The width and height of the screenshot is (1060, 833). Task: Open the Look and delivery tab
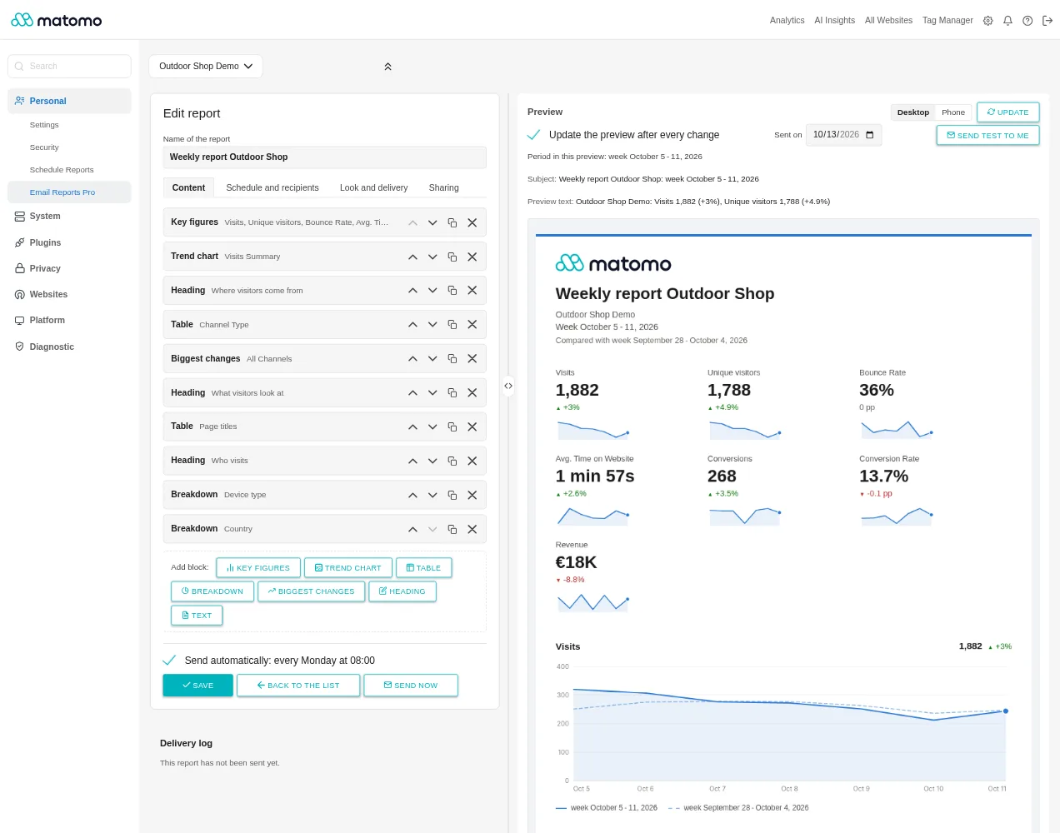click(x=374, y=188)
